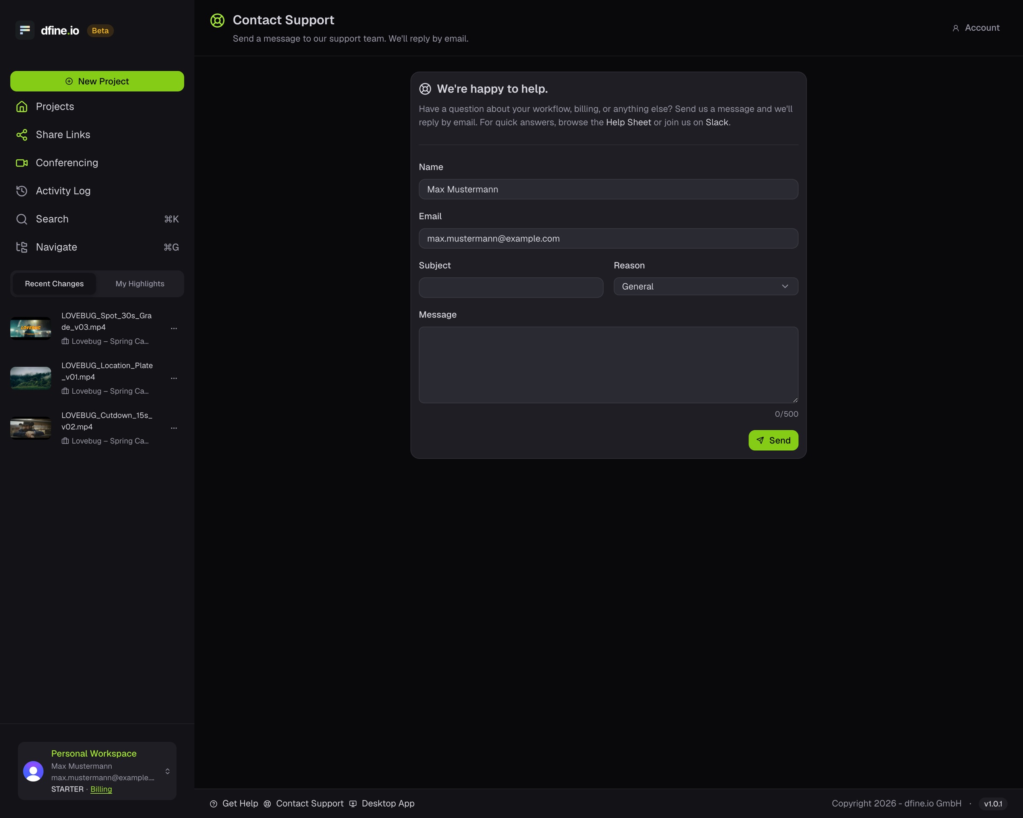Open the Reason dropdown showing General

pyautogui.click(x=705, y=286)
